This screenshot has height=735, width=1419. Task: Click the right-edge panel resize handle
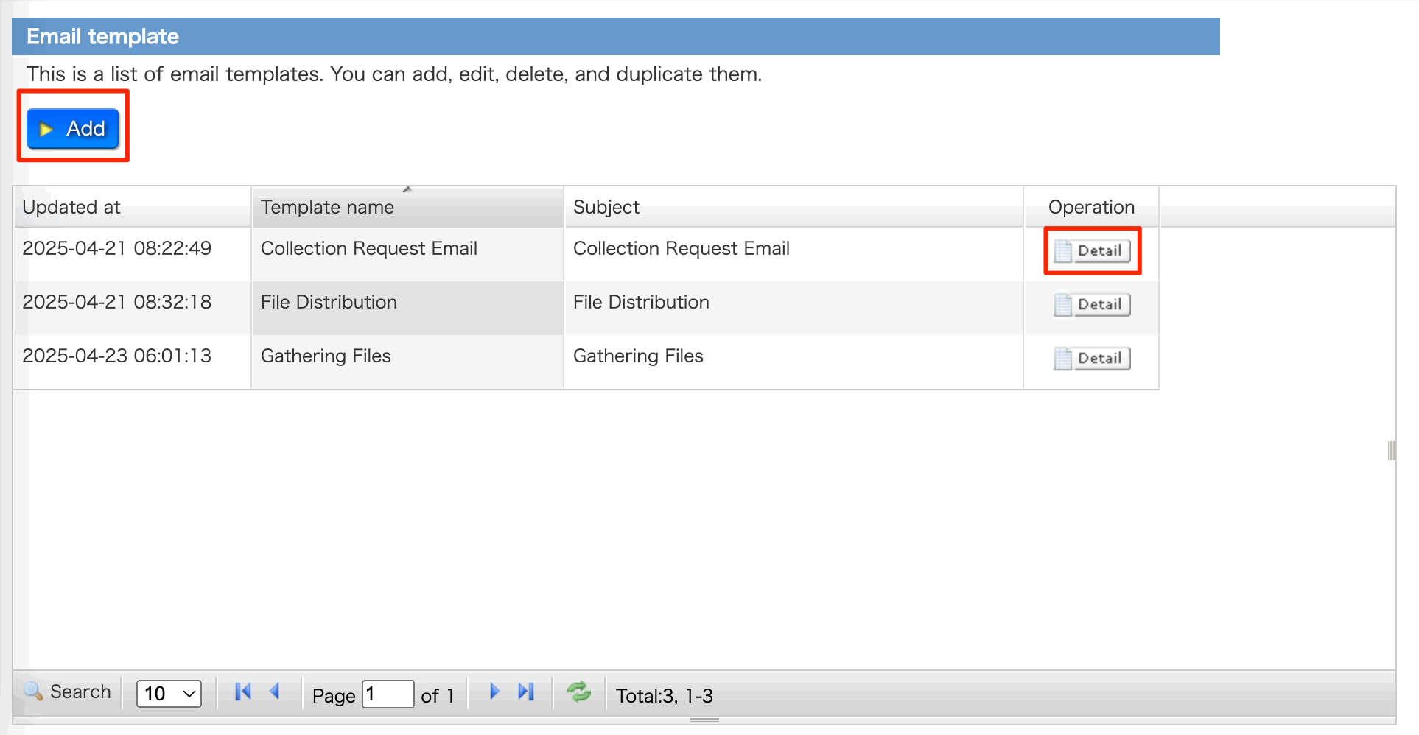(x=1391, y=451)
